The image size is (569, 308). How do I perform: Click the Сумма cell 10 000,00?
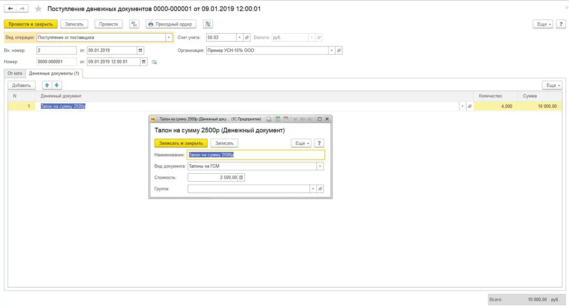pos(539,107)
